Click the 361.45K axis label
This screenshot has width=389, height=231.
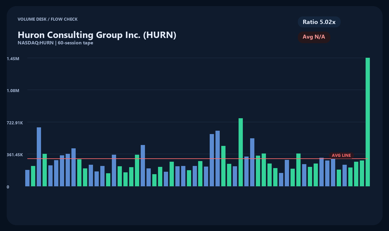15,155
